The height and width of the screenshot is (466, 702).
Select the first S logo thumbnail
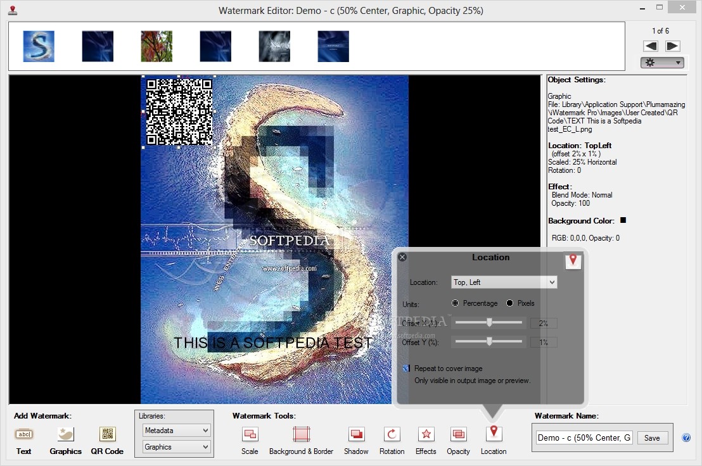(39, 46)
